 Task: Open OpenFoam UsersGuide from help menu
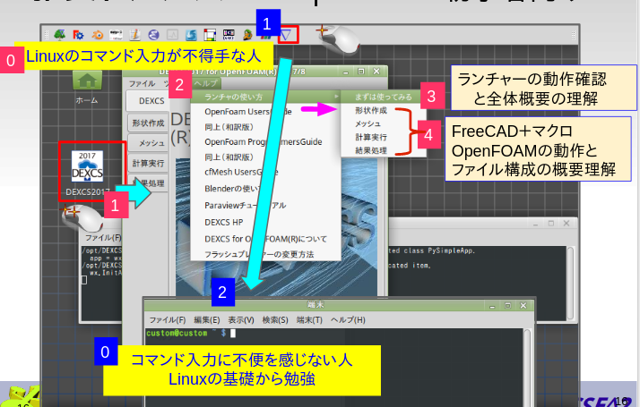248,112
